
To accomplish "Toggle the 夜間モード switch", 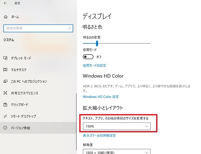I will [x=88, y=57].
